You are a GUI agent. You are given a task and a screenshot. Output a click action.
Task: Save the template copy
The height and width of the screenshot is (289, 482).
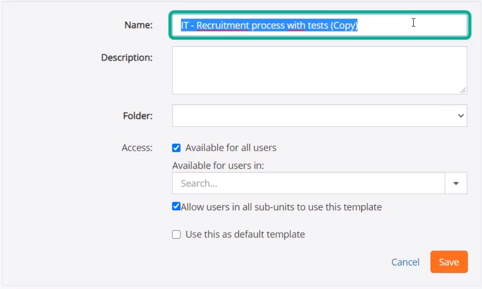449,262
